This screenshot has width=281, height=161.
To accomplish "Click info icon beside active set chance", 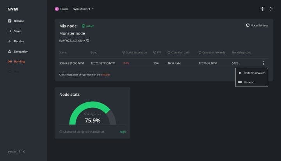I will click(x=61, y=132).
